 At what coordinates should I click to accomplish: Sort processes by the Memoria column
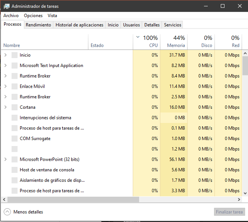[x=174, y=41]
